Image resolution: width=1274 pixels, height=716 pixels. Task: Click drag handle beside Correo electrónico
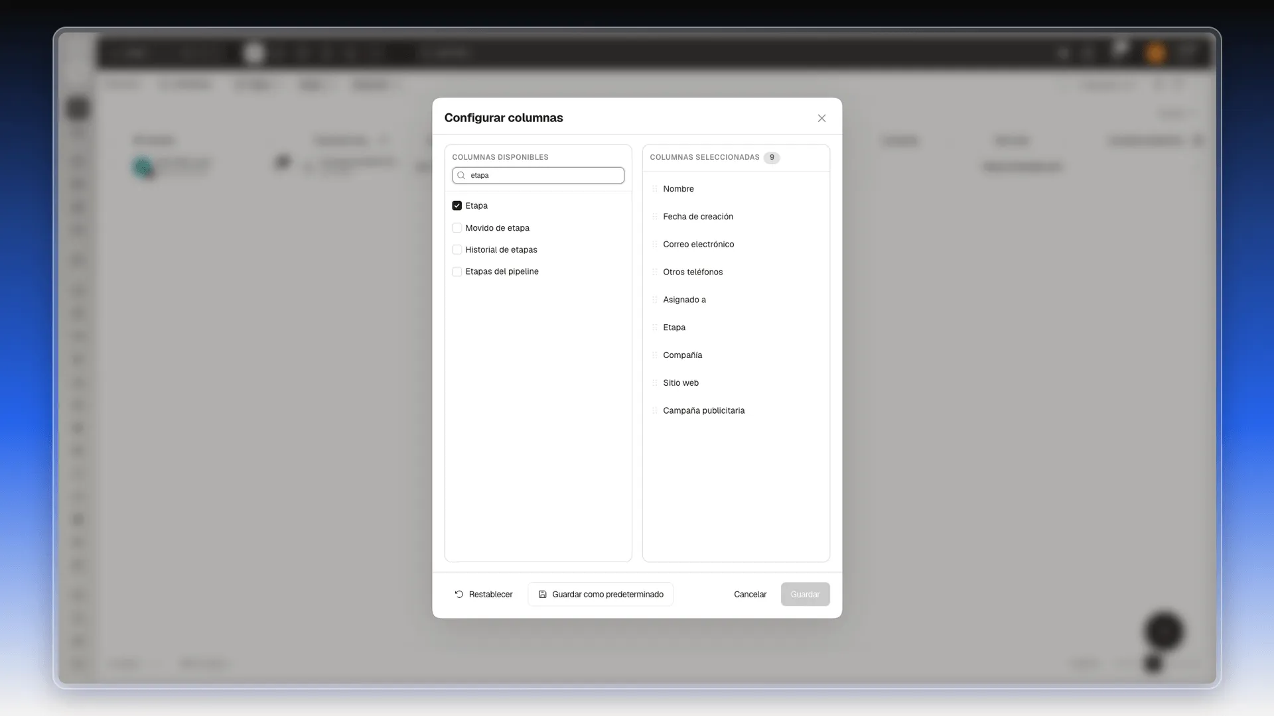655,245
